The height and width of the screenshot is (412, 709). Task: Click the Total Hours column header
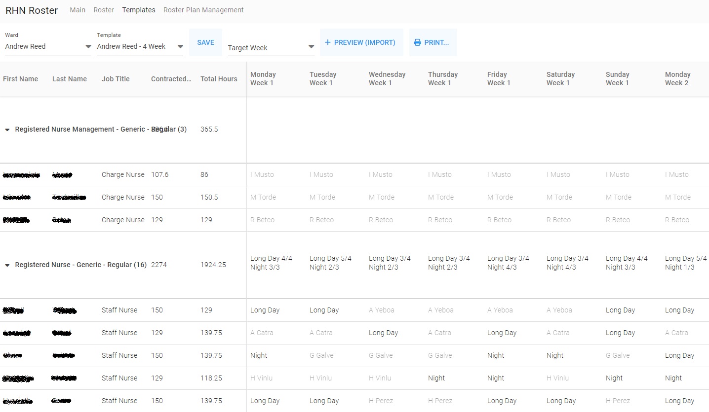point(219,79)
